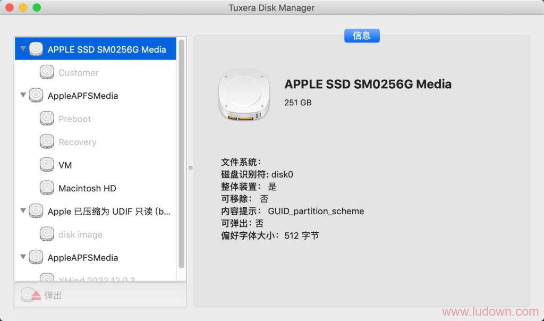Click the 512 字节 value
544x321 pixels.
point(302,235)
